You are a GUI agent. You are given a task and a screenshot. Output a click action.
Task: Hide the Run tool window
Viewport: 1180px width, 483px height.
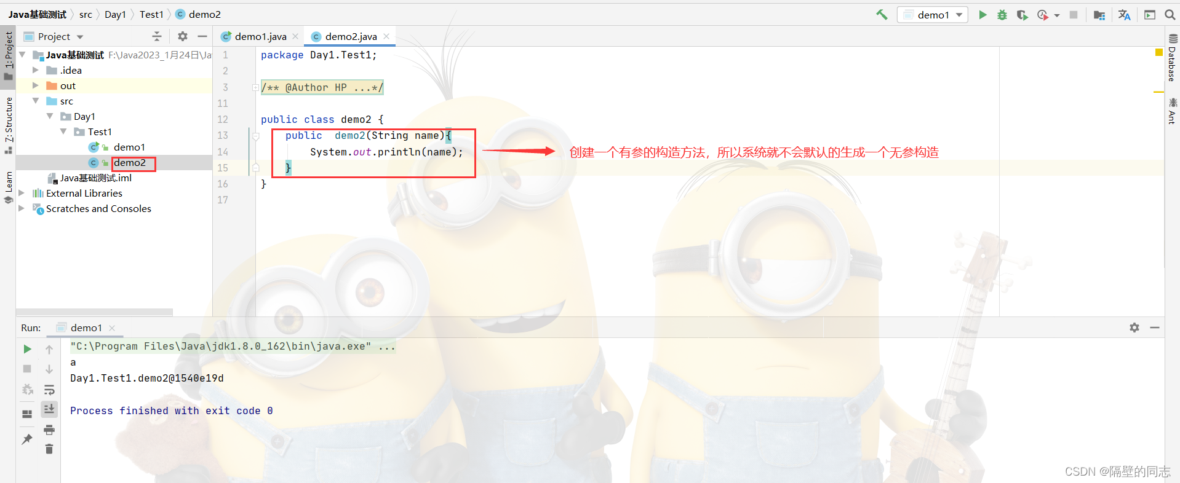[x=1155, y=328]
